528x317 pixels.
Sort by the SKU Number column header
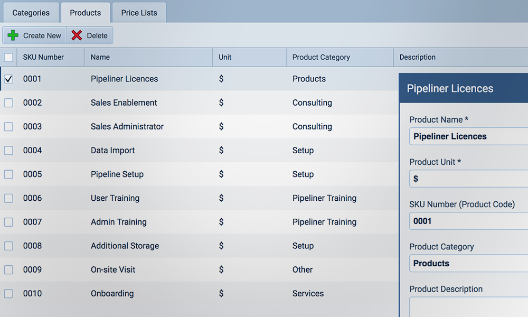[x=43, y=57]
